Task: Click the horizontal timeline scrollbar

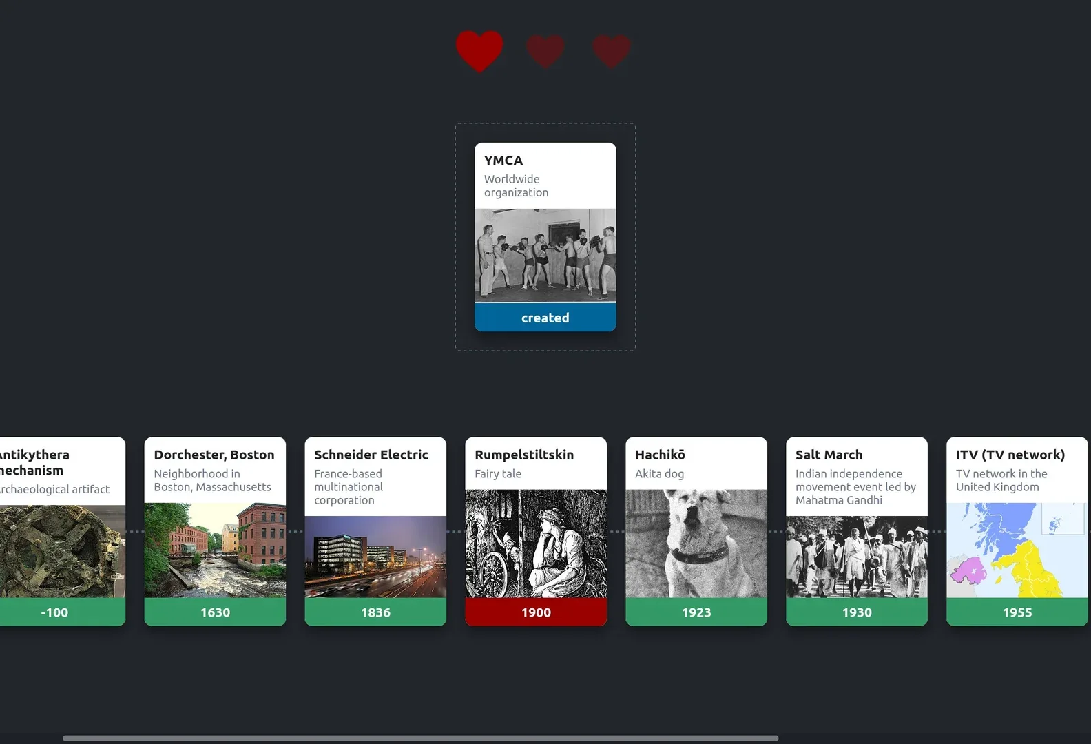Action: click(x=420, y=738)
